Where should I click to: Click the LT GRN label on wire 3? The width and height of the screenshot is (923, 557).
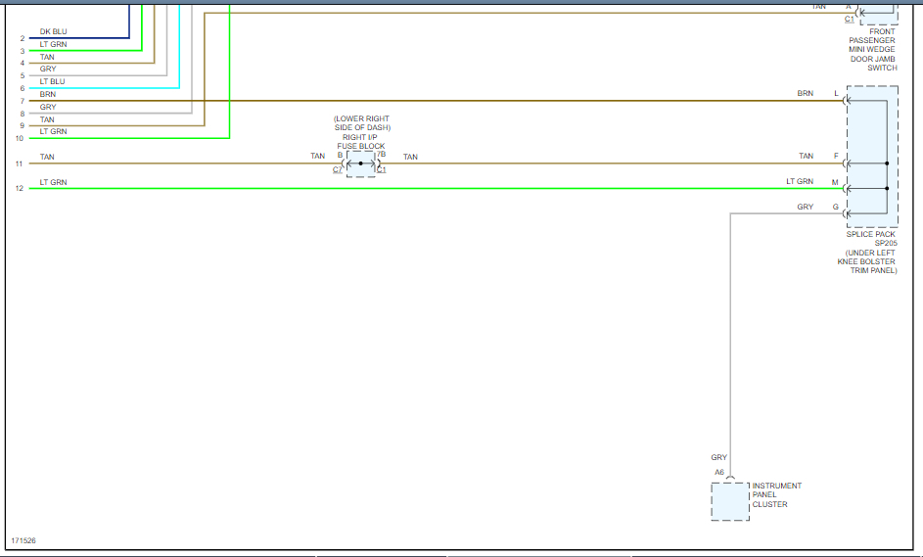click(x=53, y=44)
